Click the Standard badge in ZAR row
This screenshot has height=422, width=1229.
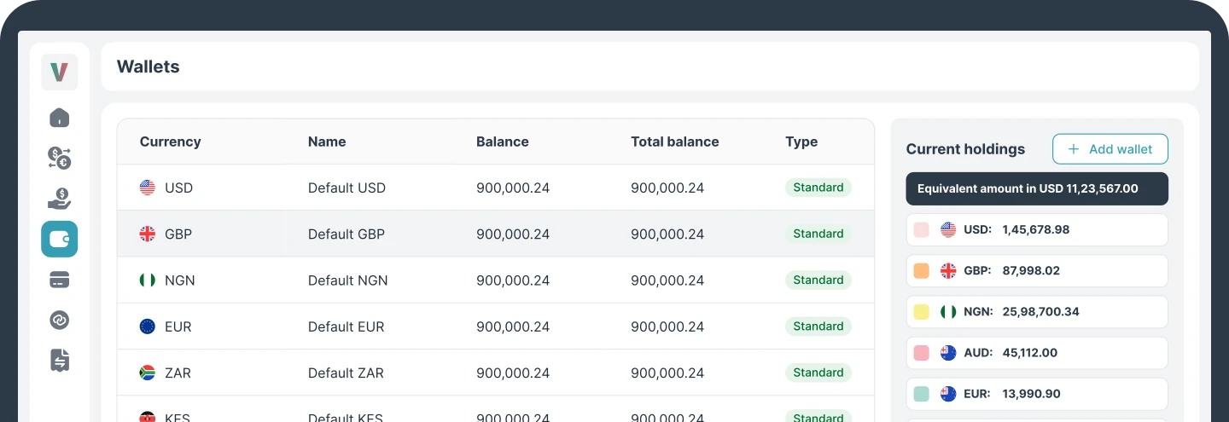click(818, 373)
